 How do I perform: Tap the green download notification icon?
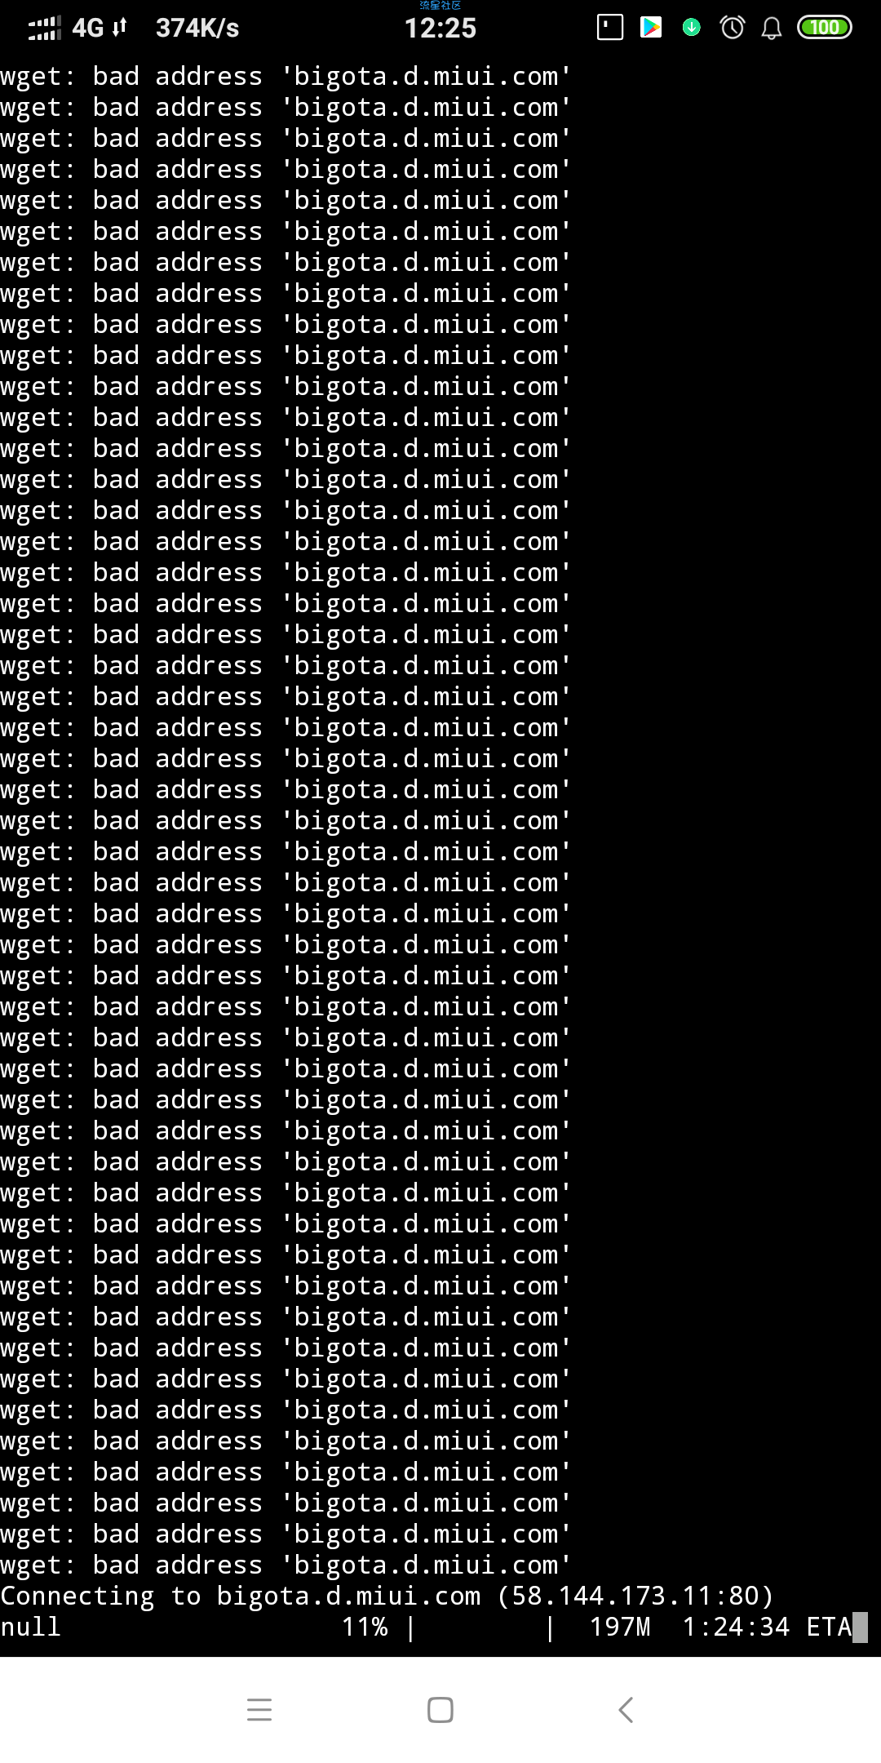coord(692,28)
